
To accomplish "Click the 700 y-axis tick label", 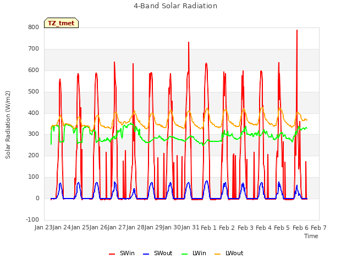I will 34,49.
